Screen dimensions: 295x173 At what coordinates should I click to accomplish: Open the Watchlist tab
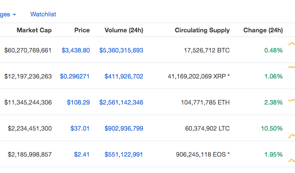click(x=43, y=14)
